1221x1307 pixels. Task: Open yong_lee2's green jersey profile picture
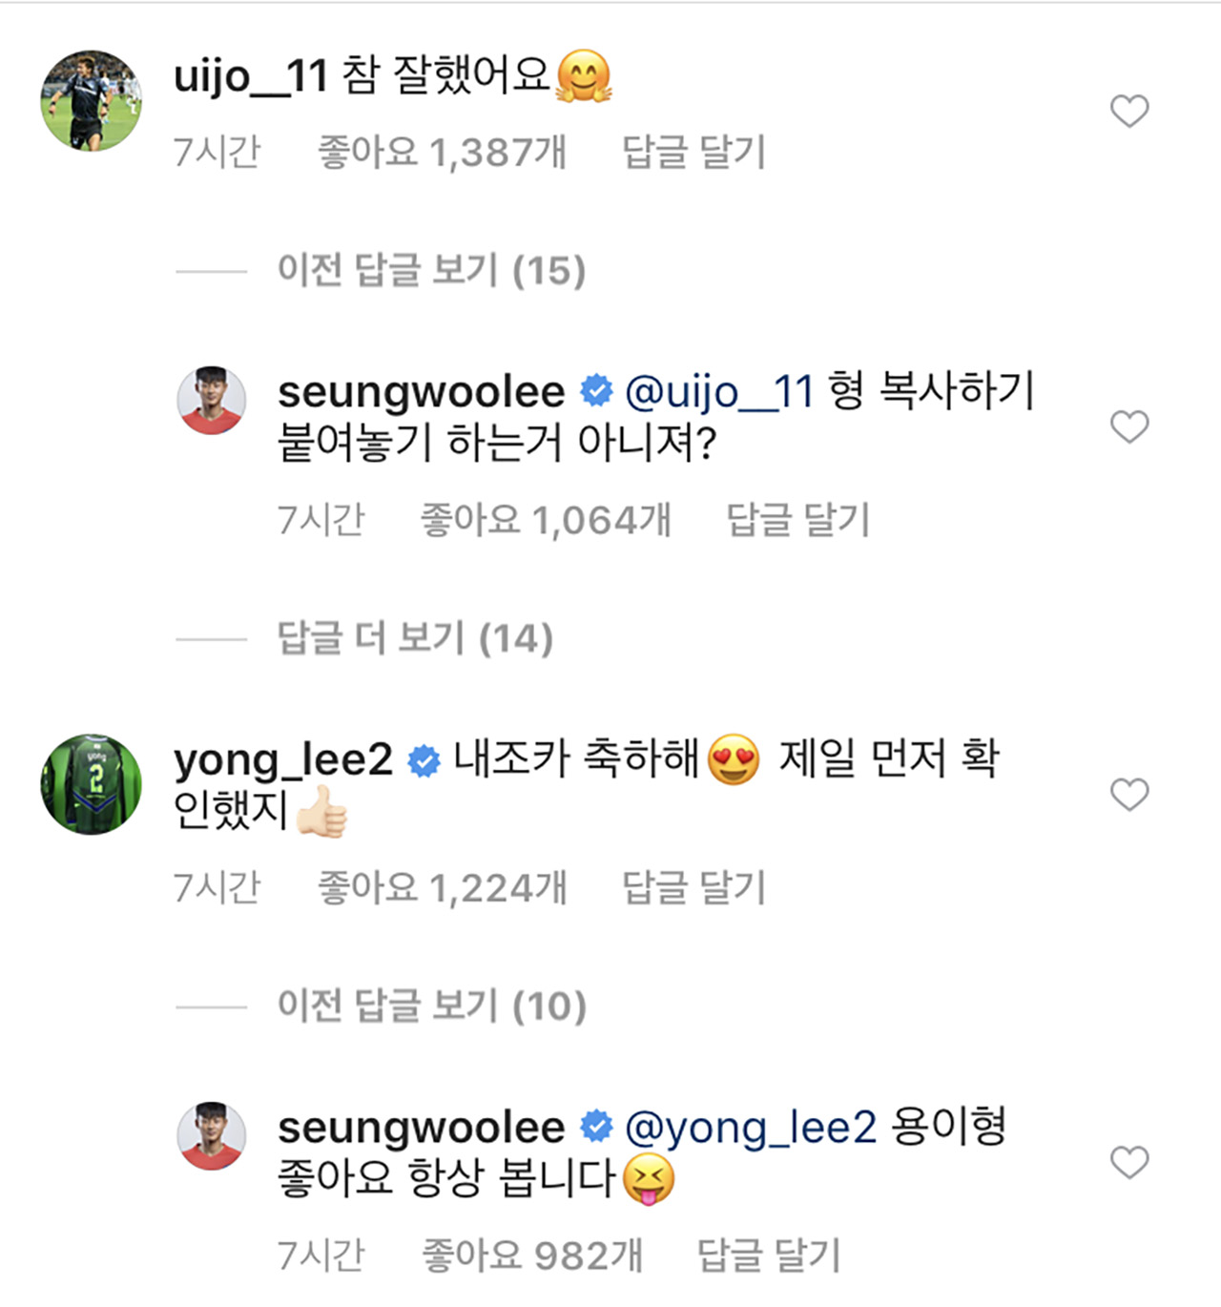coord(91,784)
